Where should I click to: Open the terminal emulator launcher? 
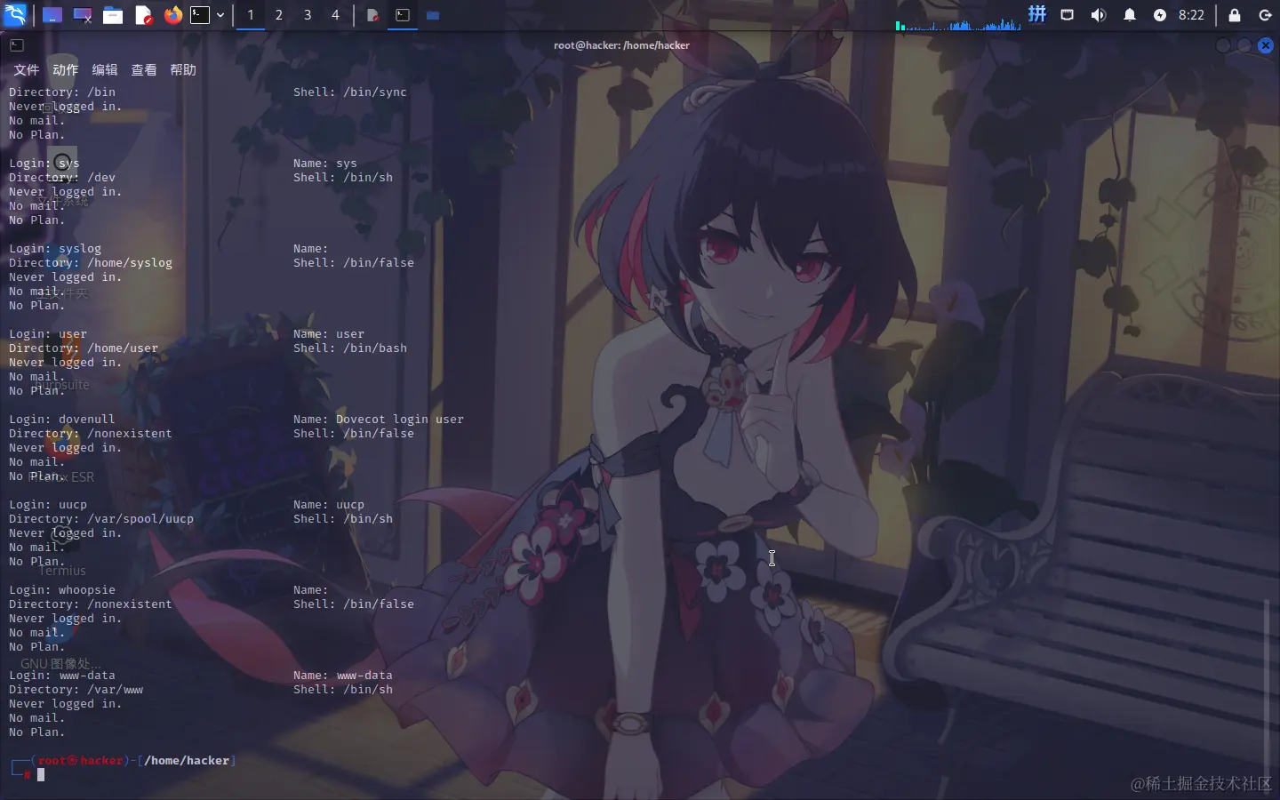(x=201, y=15)
